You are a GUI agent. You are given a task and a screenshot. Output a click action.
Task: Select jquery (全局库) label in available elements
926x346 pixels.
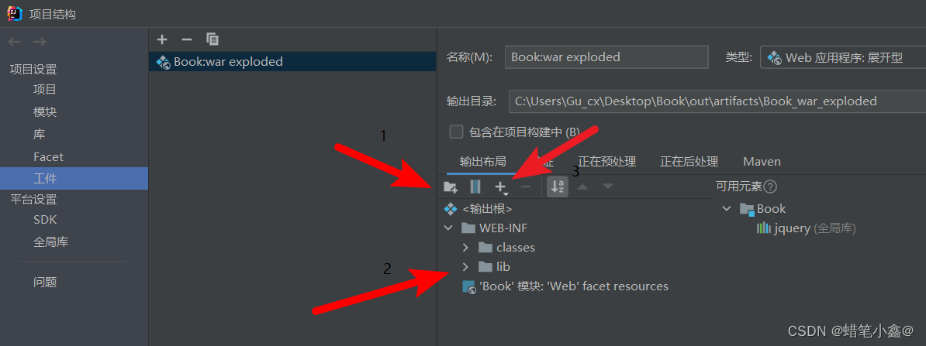click(x=816, y=228)
